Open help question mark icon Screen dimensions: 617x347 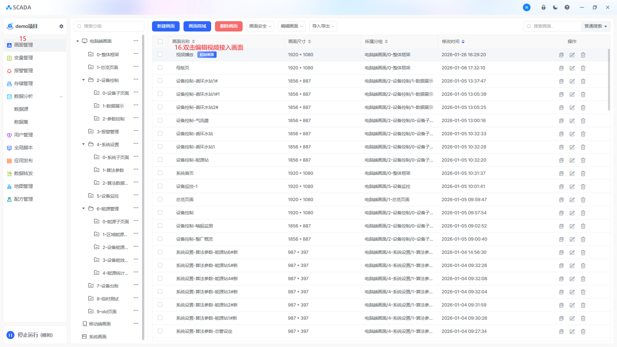pyautogui.click(x=567, y=7)
